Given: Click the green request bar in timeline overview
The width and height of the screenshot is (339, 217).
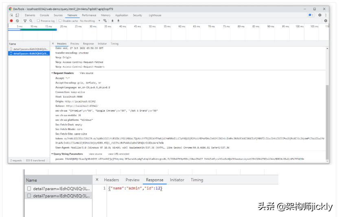Looking at the screenshot, I should pyautogui.click(x=39, y=30).
